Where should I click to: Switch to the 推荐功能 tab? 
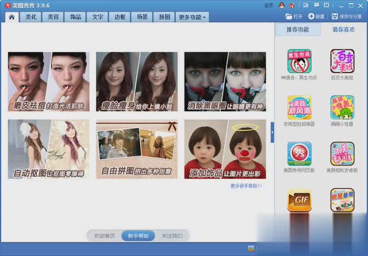(297, 29)
